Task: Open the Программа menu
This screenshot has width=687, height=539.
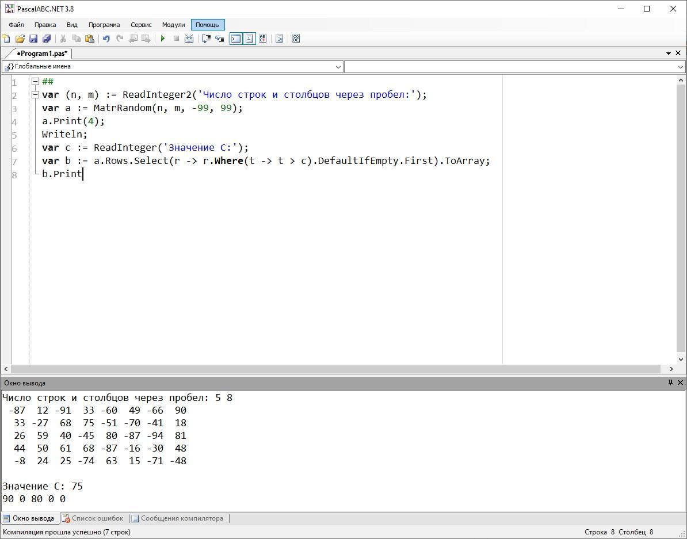Action: (104, 25)
